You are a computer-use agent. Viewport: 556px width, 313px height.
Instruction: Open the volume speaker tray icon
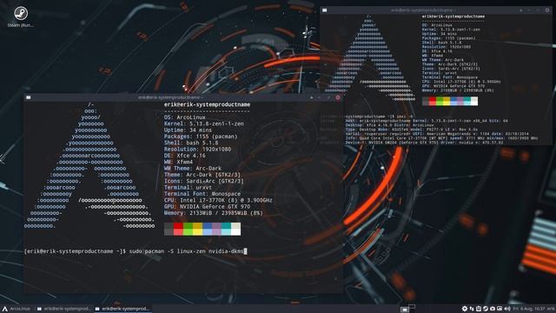tap(507, 309)
